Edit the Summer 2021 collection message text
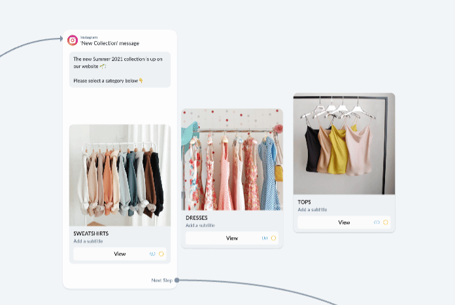The width and height of the screenshot is (455, 305). click(120, 70)
